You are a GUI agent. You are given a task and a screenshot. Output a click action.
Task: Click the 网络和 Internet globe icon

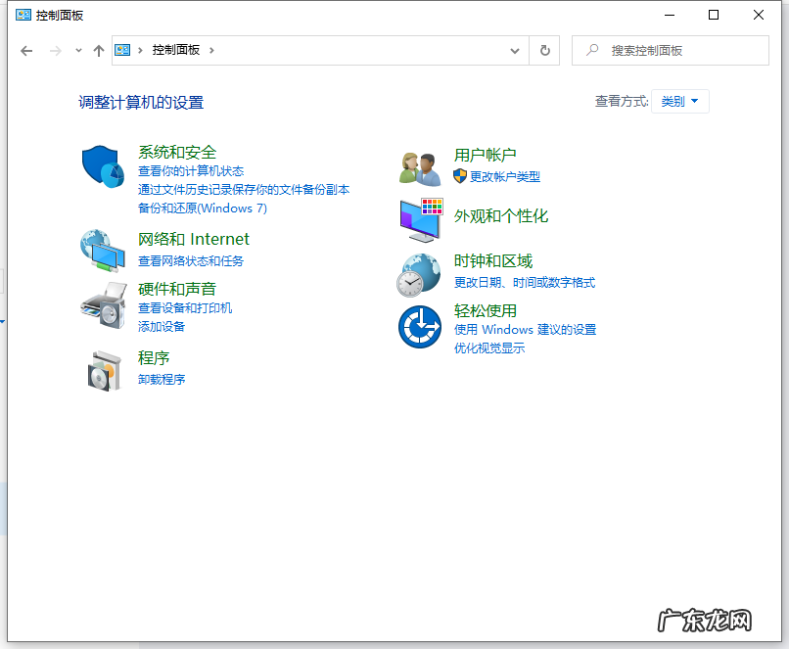coord(102,250)
